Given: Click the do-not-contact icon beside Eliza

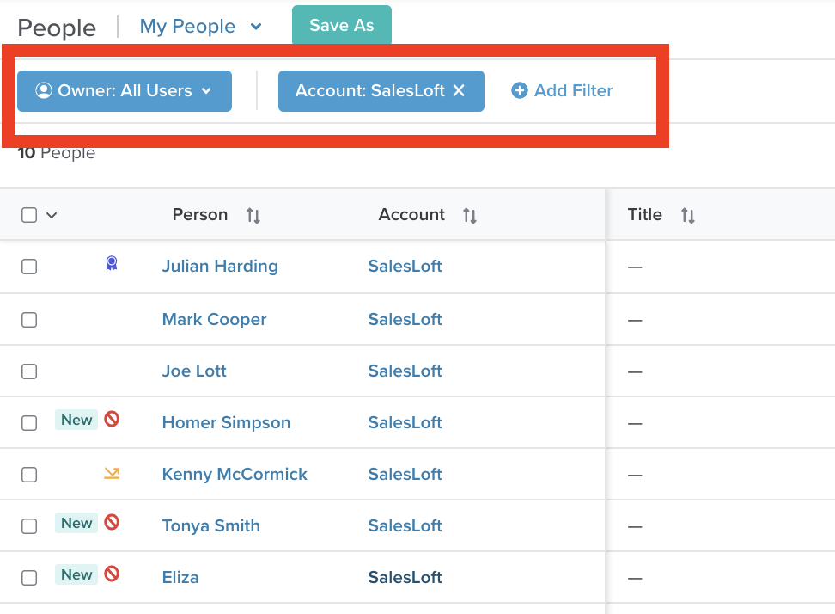Looking at the screenshot, I should pyautogui.click(x=111, y=574).
